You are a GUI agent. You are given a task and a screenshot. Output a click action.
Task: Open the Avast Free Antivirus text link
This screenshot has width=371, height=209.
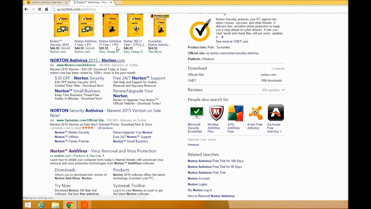click(255, 126)
